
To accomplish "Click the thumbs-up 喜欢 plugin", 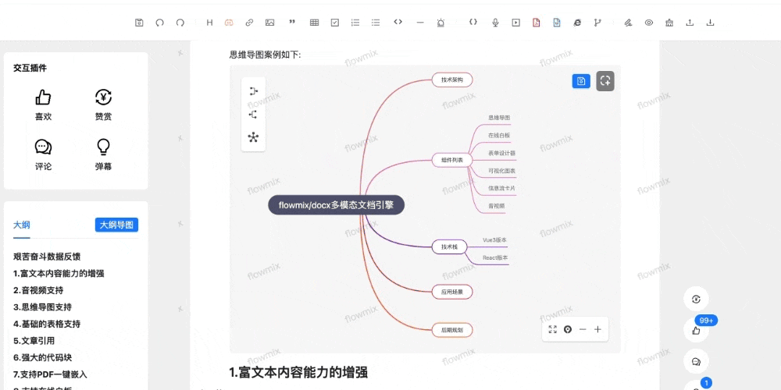I will (x=43, y=97).
